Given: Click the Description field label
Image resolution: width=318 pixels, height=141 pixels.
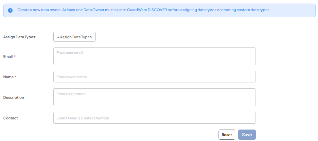Looking at the screenshot, I should [13, 97].
